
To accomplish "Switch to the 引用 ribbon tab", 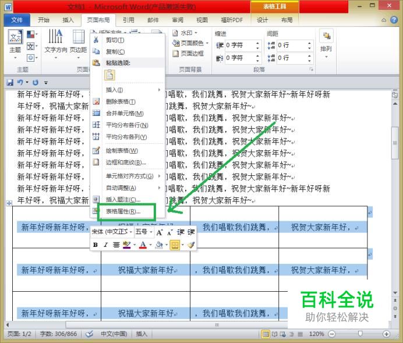I will tap(128, 20).
